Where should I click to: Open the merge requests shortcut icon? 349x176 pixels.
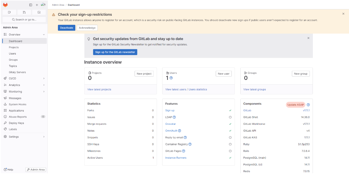(24, 12)
